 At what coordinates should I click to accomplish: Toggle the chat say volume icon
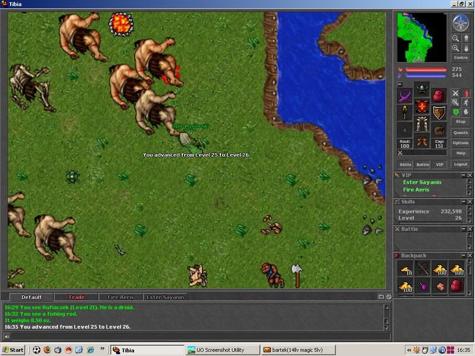7,336
